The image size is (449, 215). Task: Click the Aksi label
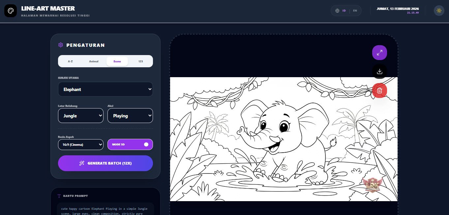pyautogui.click(x=110, y=106)
